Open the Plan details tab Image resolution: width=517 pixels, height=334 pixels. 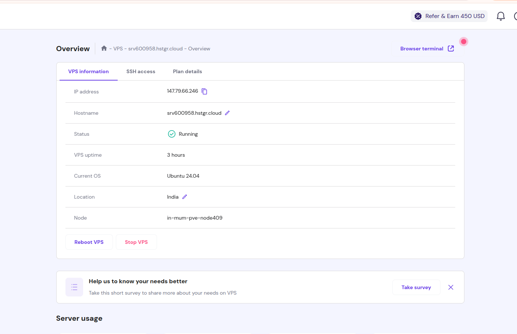coord(188,72)
